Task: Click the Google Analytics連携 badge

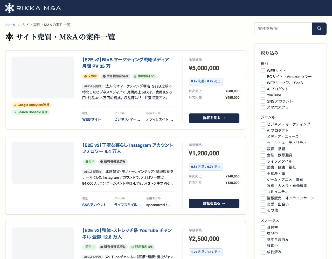Action: click(32, 105)
